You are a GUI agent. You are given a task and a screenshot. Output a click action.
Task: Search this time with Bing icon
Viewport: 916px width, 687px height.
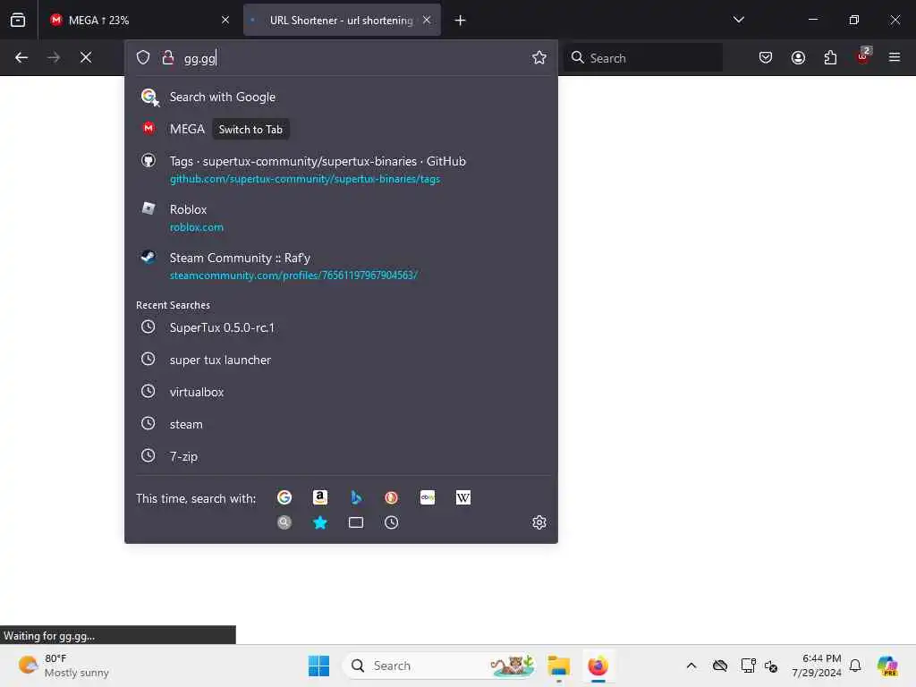[356, 497]
